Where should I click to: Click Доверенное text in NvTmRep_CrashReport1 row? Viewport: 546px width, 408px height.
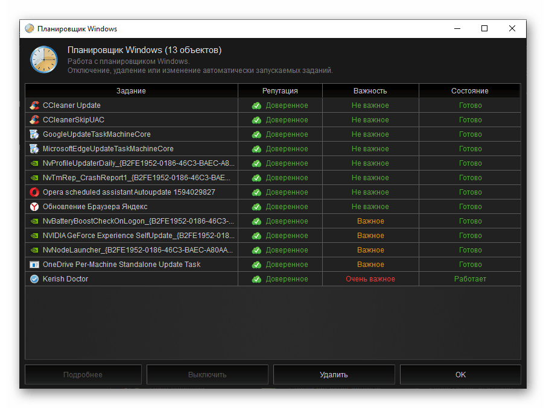287,178
